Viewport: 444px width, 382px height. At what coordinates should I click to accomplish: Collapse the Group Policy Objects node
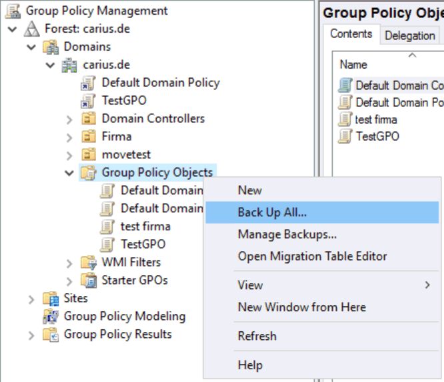coord(69,173)
